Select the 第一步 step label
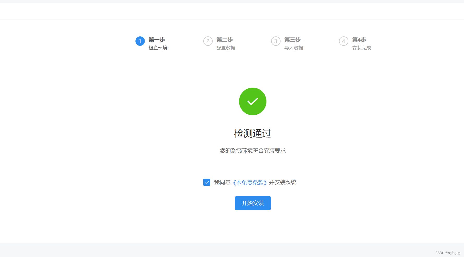This screenshot has height=257, width=464. [x=156, y=40]
